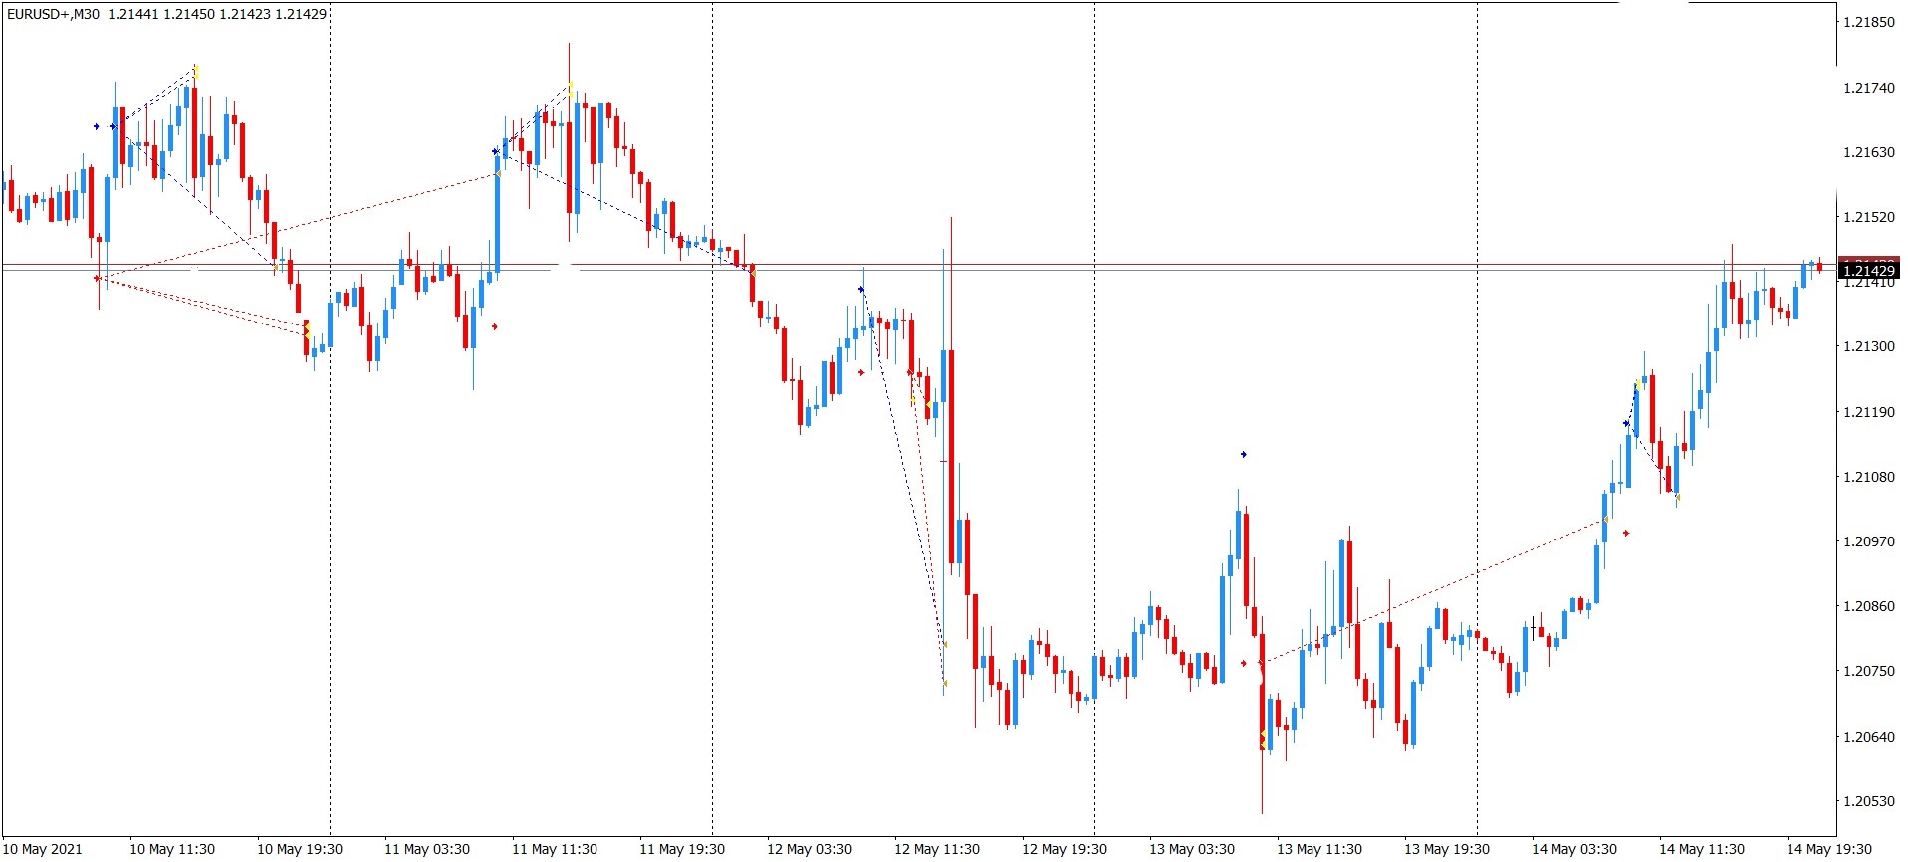Select the isolated red arrow near 11 May 11:30

pyautogui.click(x=495, y=326)
